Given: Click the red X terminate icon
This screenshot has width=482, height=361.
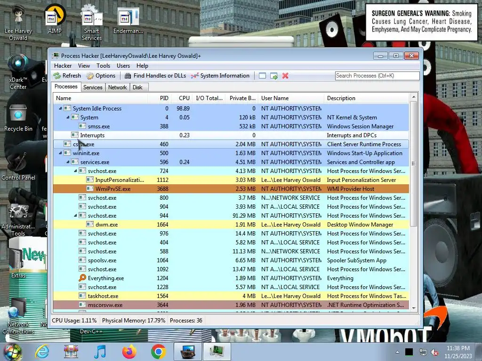Looking at the screenshot, I should tap(285, 76).
